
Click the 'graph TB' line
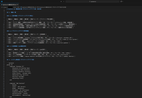pyautogui.click(x=10, y=65)
